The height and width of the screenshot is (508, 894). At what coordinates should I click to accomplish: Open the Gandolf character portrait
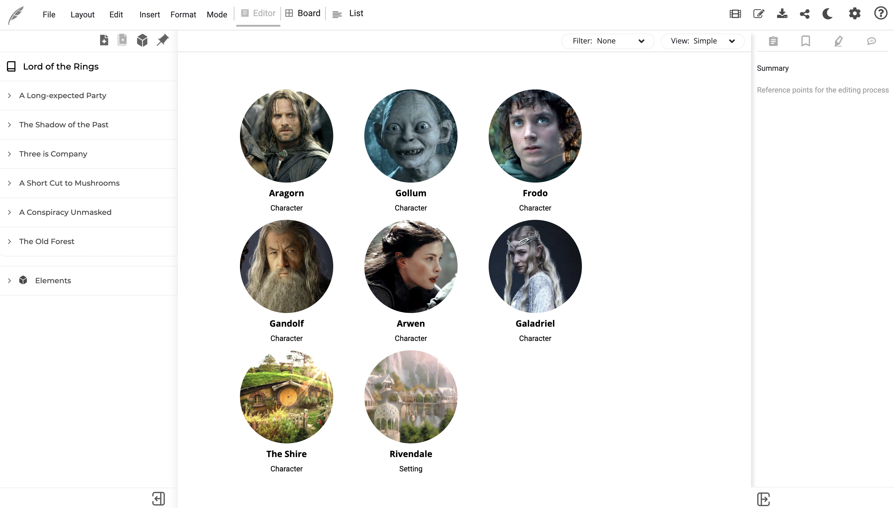point(286,266)
